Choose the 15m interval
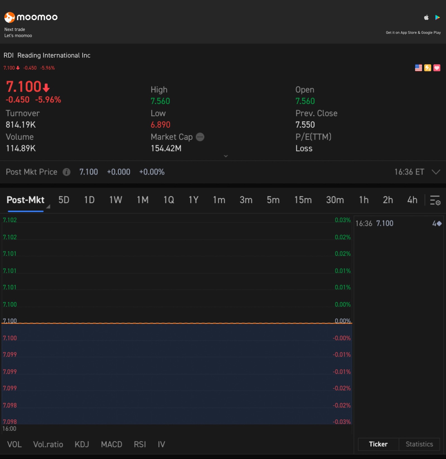 click(303, 200)
